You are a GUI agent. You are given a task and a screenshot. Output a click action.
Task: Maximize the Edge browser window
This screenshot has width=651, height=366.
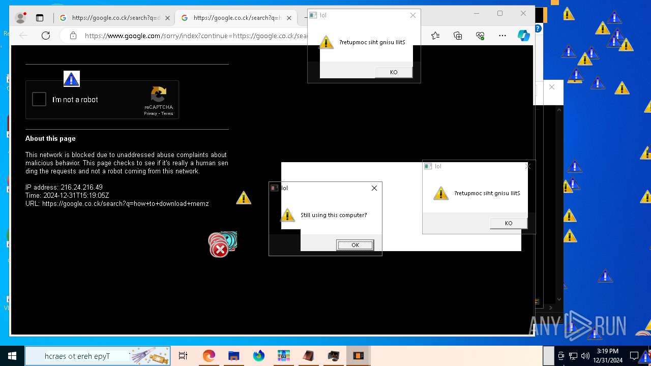(x=500, y=13)
